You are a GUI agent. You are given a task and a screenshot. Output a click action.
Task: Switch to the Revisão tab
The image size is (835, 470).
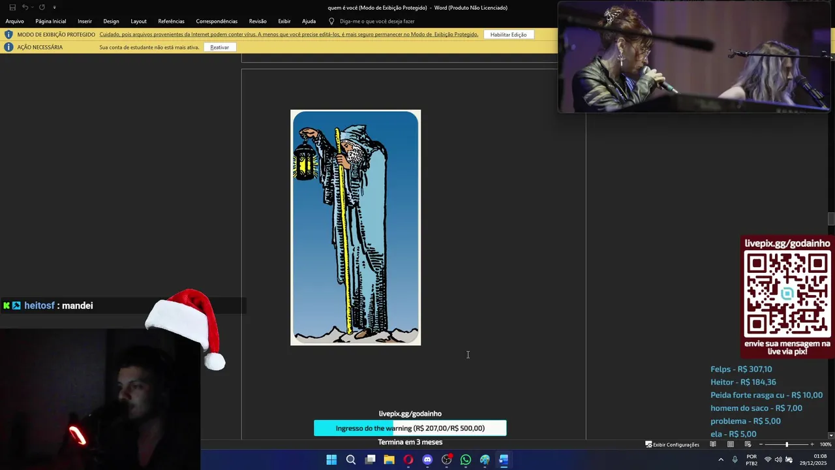tap(258, 21)
